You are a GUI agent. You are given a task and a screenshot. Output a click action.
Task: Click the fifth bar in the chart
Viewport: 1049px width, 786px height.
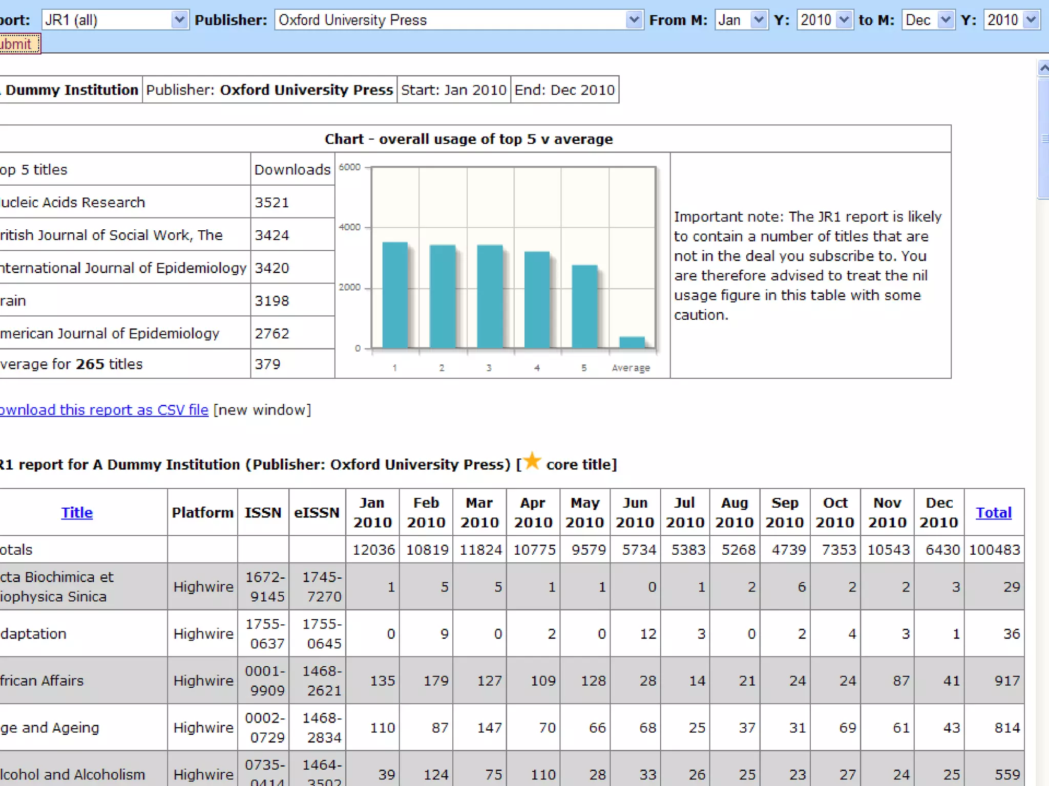click(584, 307)
